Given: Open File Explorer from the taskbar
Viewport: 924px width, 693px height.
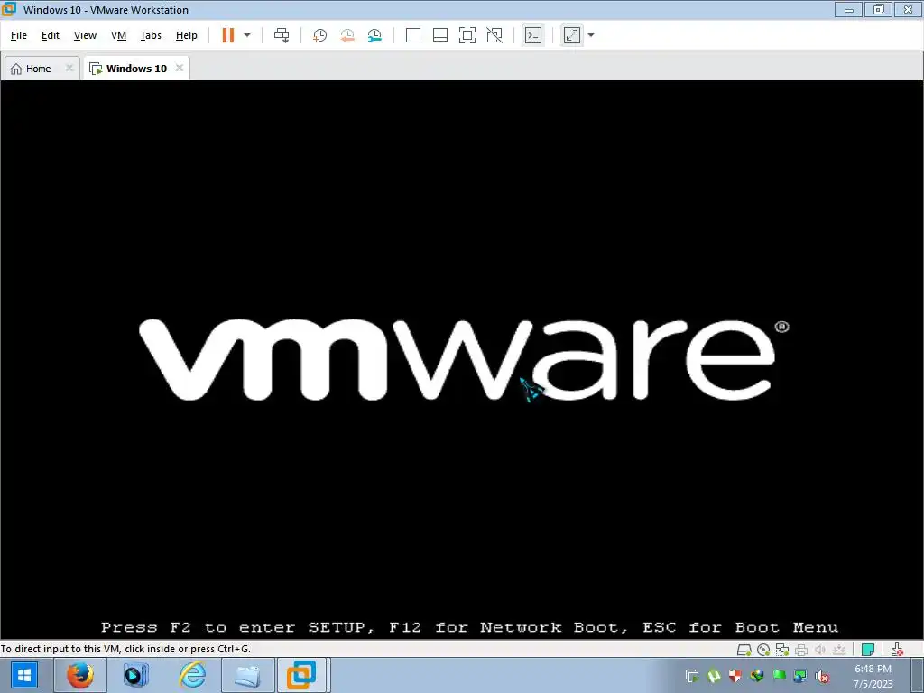Looking at the screenshot, I should (x=248, y=675).
